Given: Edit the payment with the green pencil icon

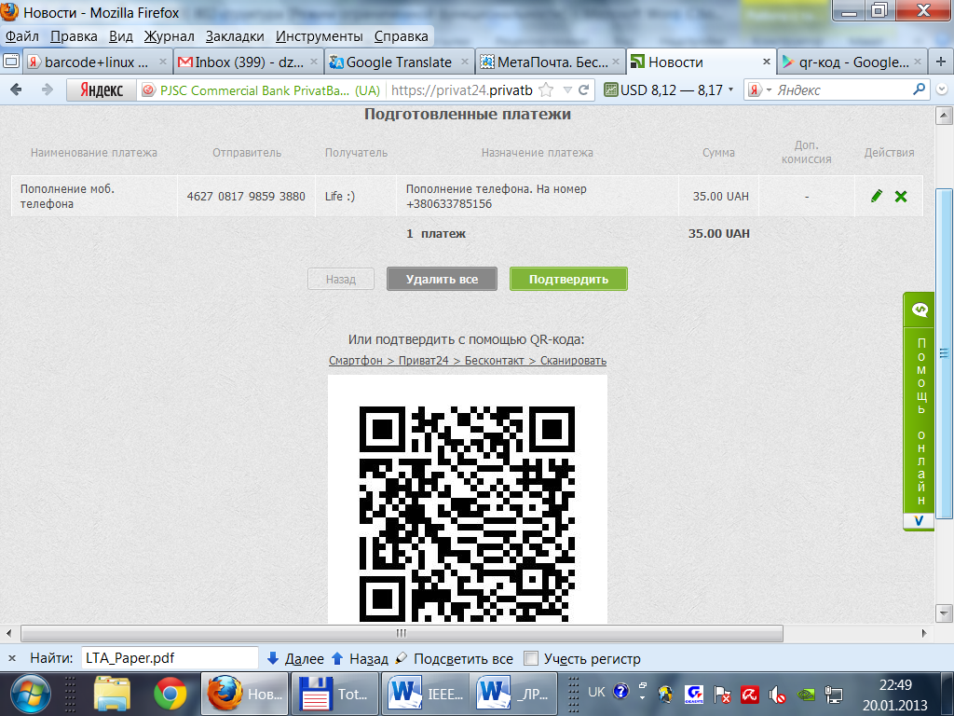Looking at the screenshot, I should tap(876, 196).
